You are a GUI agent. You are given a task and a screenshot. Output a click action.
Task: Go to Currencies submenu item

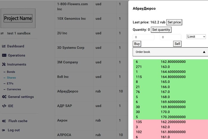14,89
